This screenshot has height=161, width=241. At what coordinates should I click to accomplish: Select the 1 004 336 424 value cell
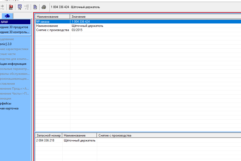pos(81,22)
